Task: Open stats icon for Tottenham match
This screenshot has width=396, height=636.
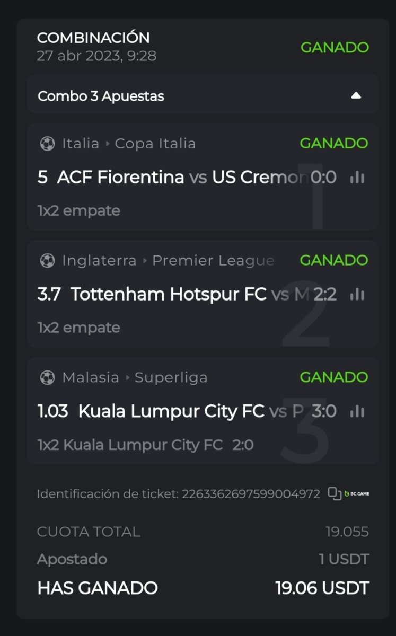Action: coord(357,294)
